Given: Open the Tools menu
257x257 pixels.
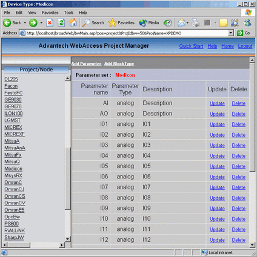Looking at the screenshot, I should coord(68,13).
